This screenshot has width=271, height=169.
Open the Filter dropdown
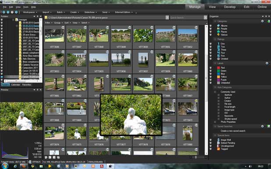[x=49, y=23]
